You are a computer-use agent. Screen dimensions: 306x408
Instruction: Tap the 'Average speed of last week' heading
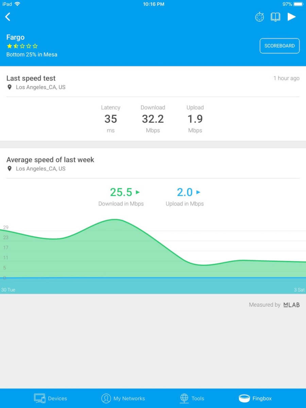tap(50, 160)
